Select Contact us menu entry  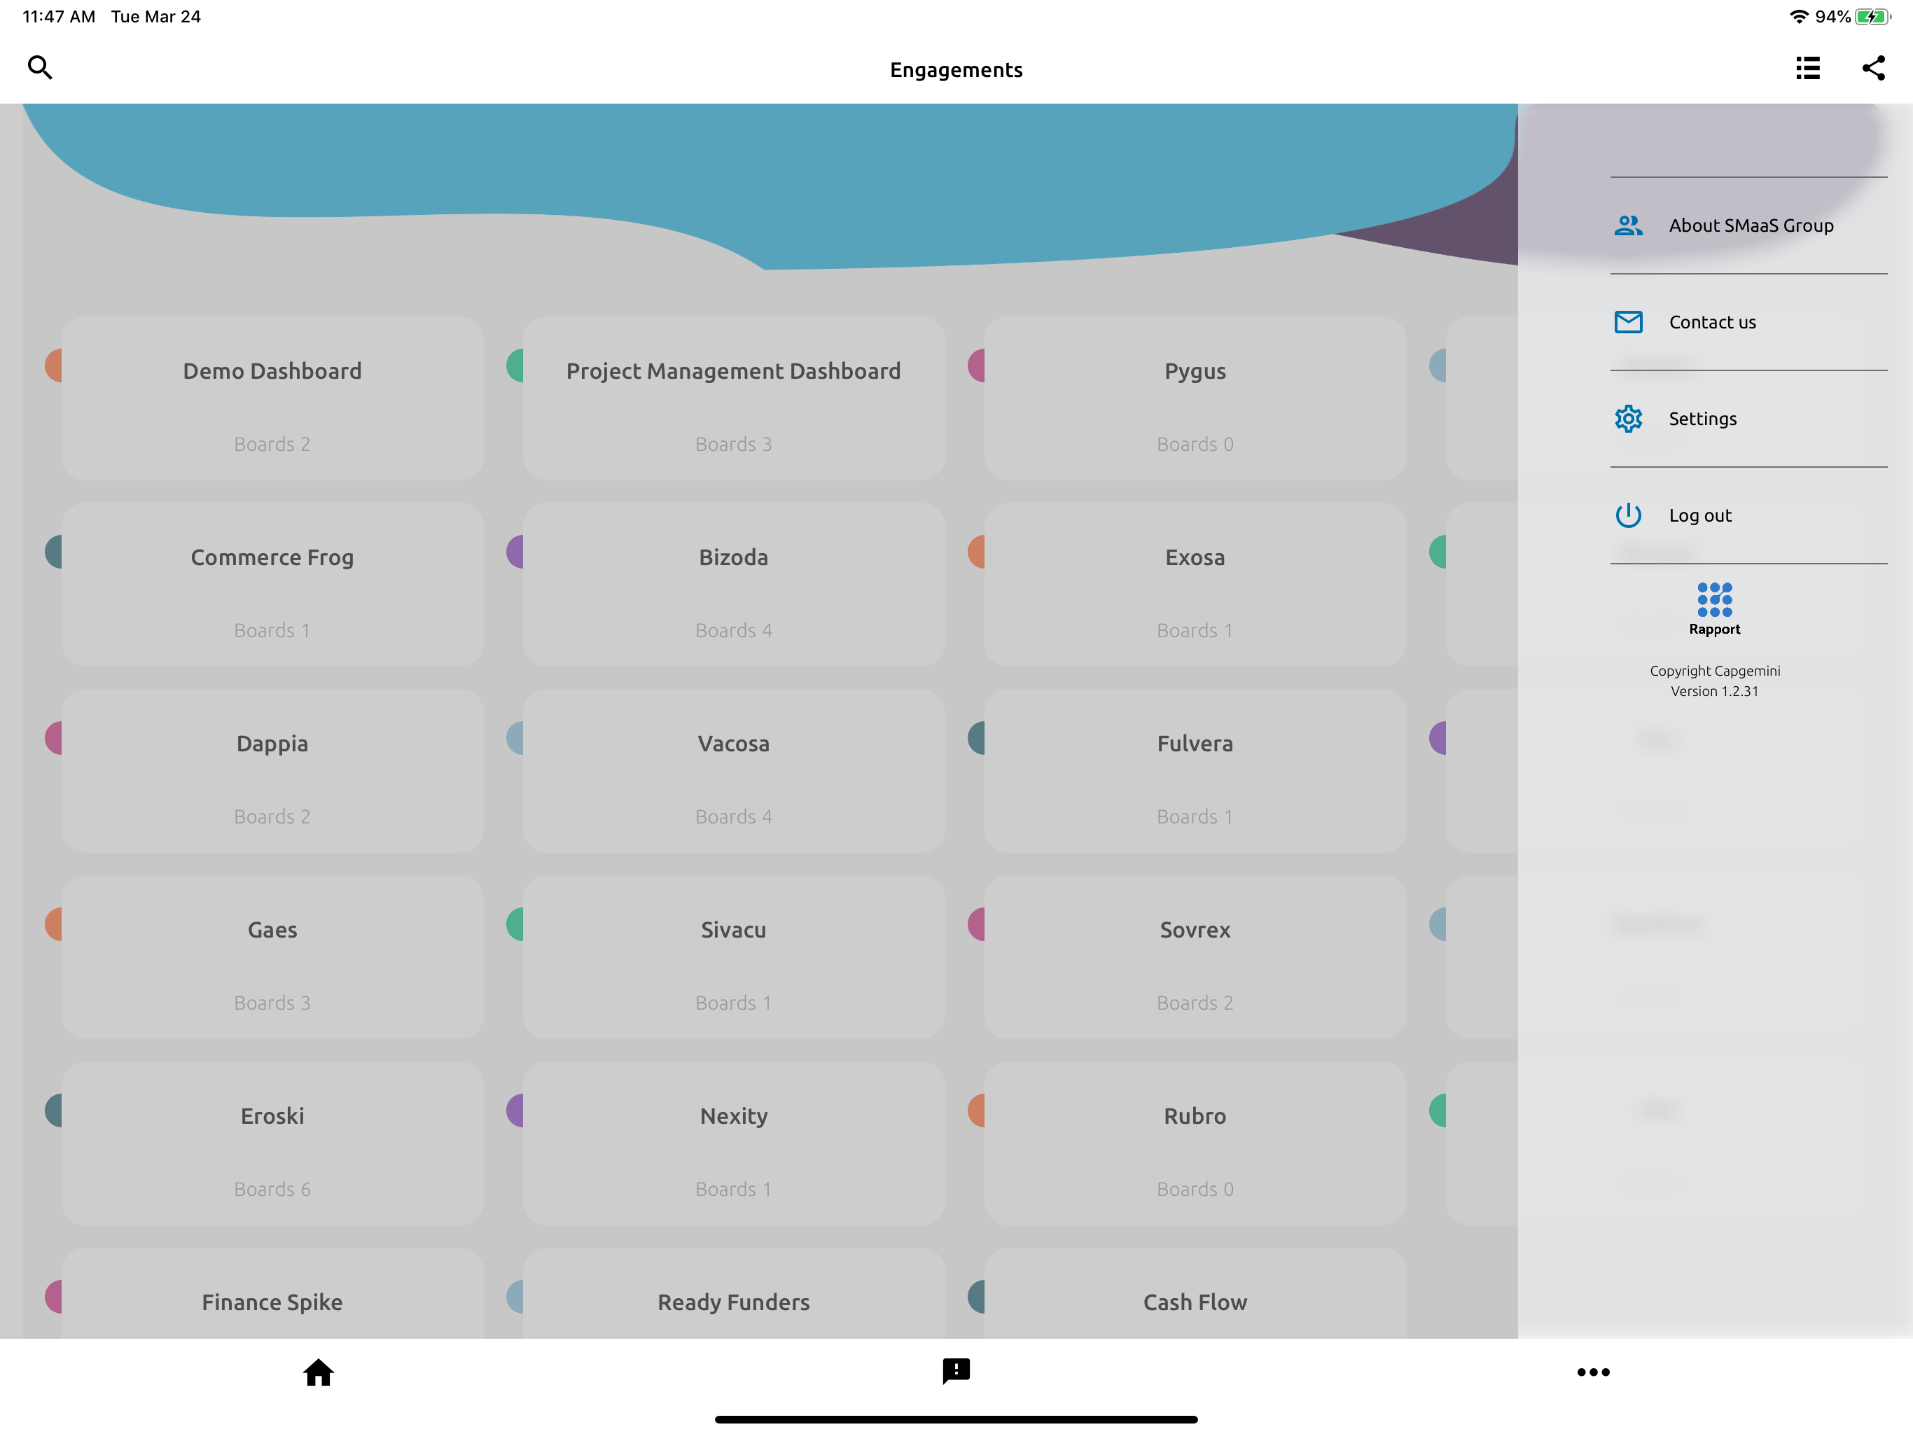1748,322
